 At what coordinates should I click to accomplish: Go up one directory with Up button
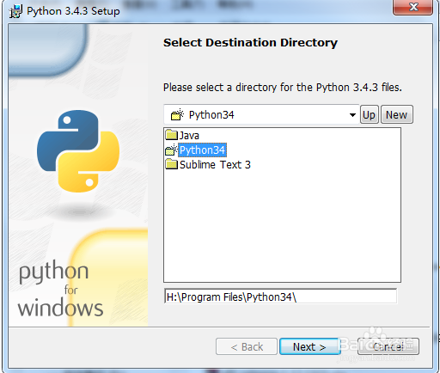pyautogui.click(x=369, y=114)
